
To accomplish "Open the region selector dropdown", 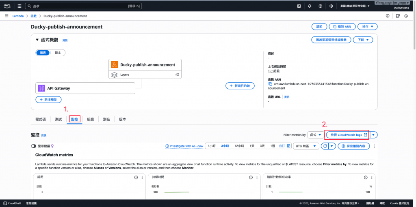I will click(355, 6).
